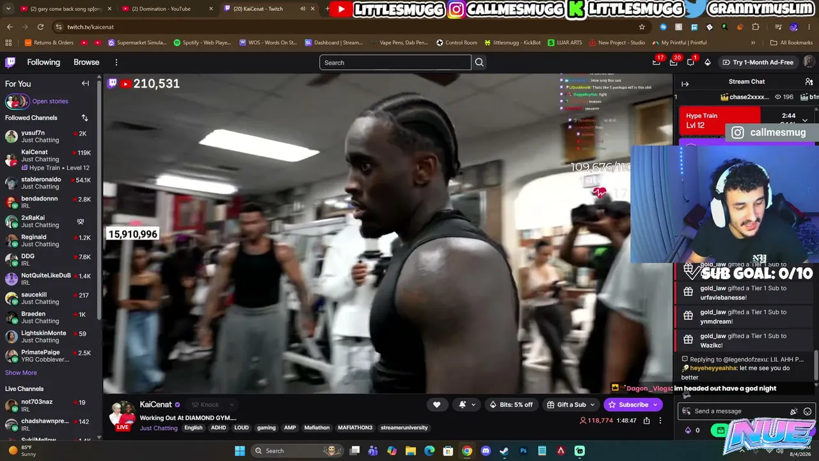The height and width of the screenshot is (461, 819).
Task: Share the KaiCenat stream
Action: (646, 421)
